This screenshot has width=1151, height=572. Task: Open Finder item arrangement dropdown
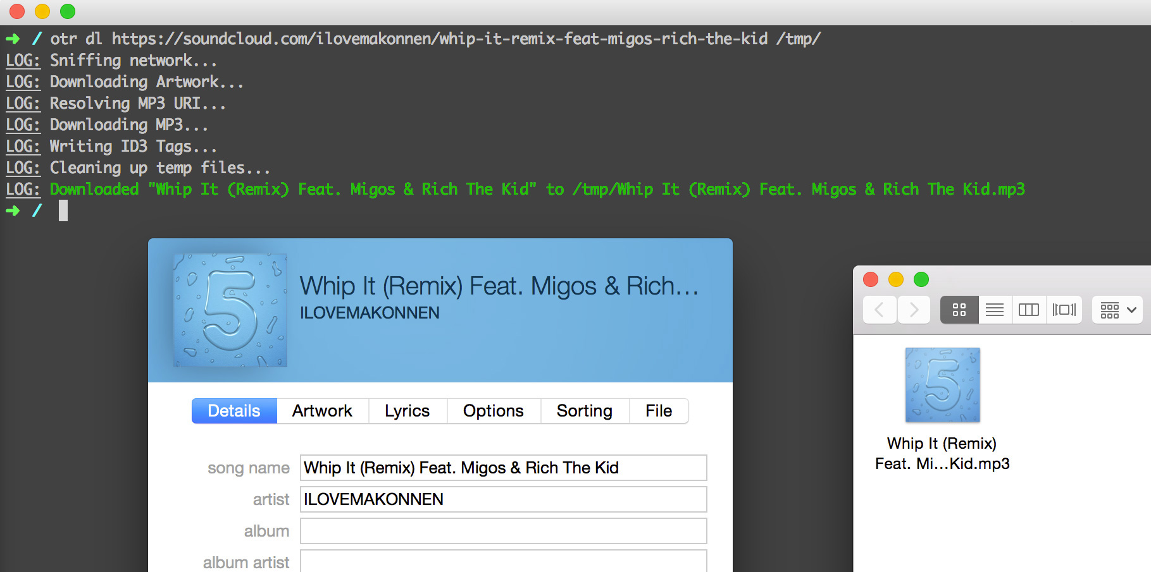pos(1117,310)
